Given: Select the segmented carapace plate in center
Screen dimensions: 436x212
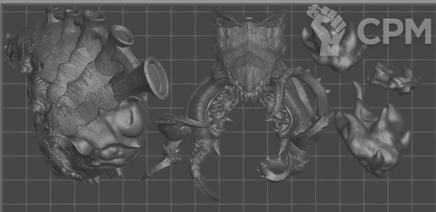Looking at the screenshot, I should click(x=249, y=48).
